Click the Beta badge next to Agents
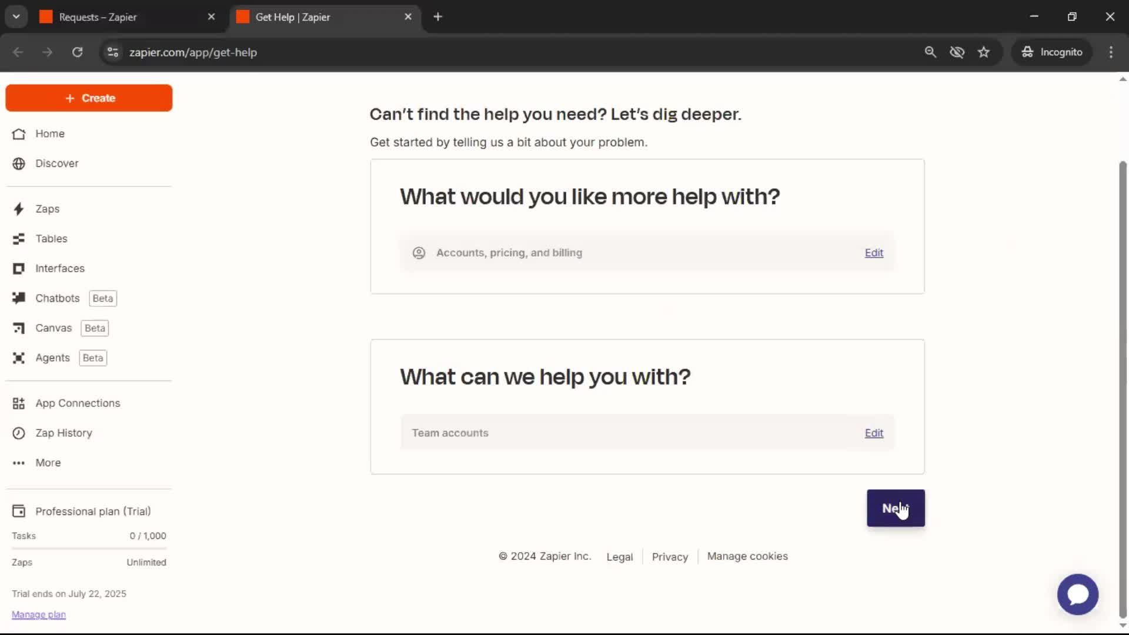This screenshot has height=635, width=1129. point(93,358)
